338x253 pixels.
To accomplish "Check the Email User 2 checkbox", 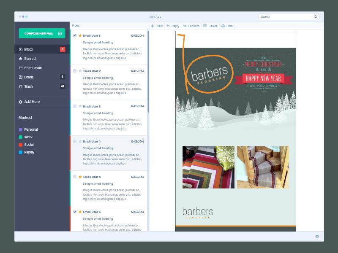I will pos(75,71).
